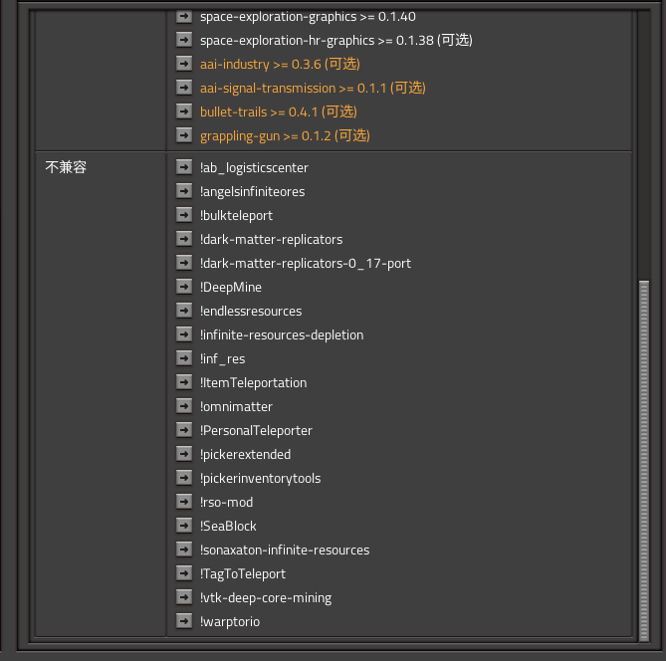Click the 不兼容 section label
Viewport: 666px width, 661px height.
coord(67,167)
